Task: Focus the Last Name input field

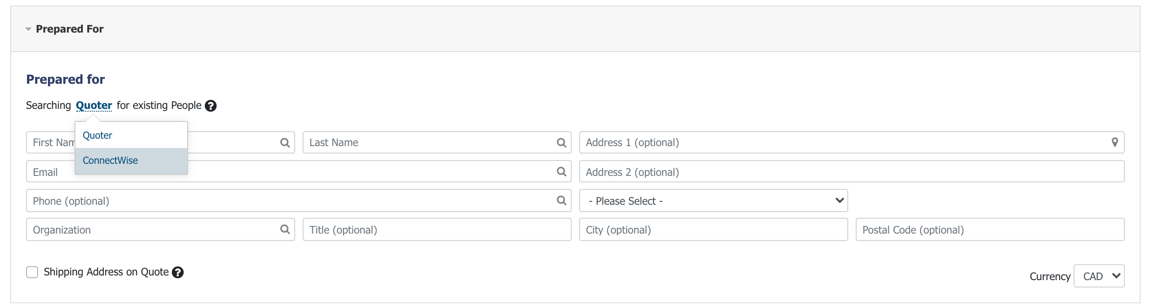Action: (437, 142)
